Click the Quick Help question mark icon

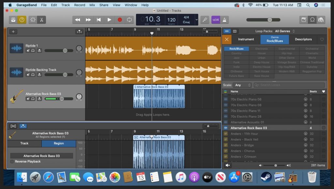pyautogui.click(x=22, y=20)
